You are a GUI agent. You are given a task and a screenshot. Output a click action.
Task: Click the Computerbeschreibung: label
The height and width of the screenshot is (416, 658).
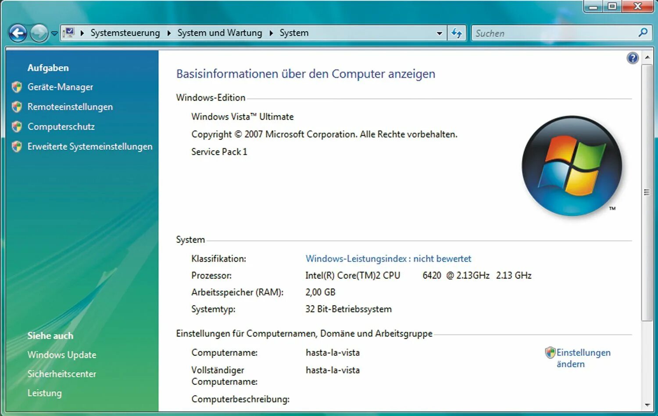pyautogui.click(x=240, y=399)
